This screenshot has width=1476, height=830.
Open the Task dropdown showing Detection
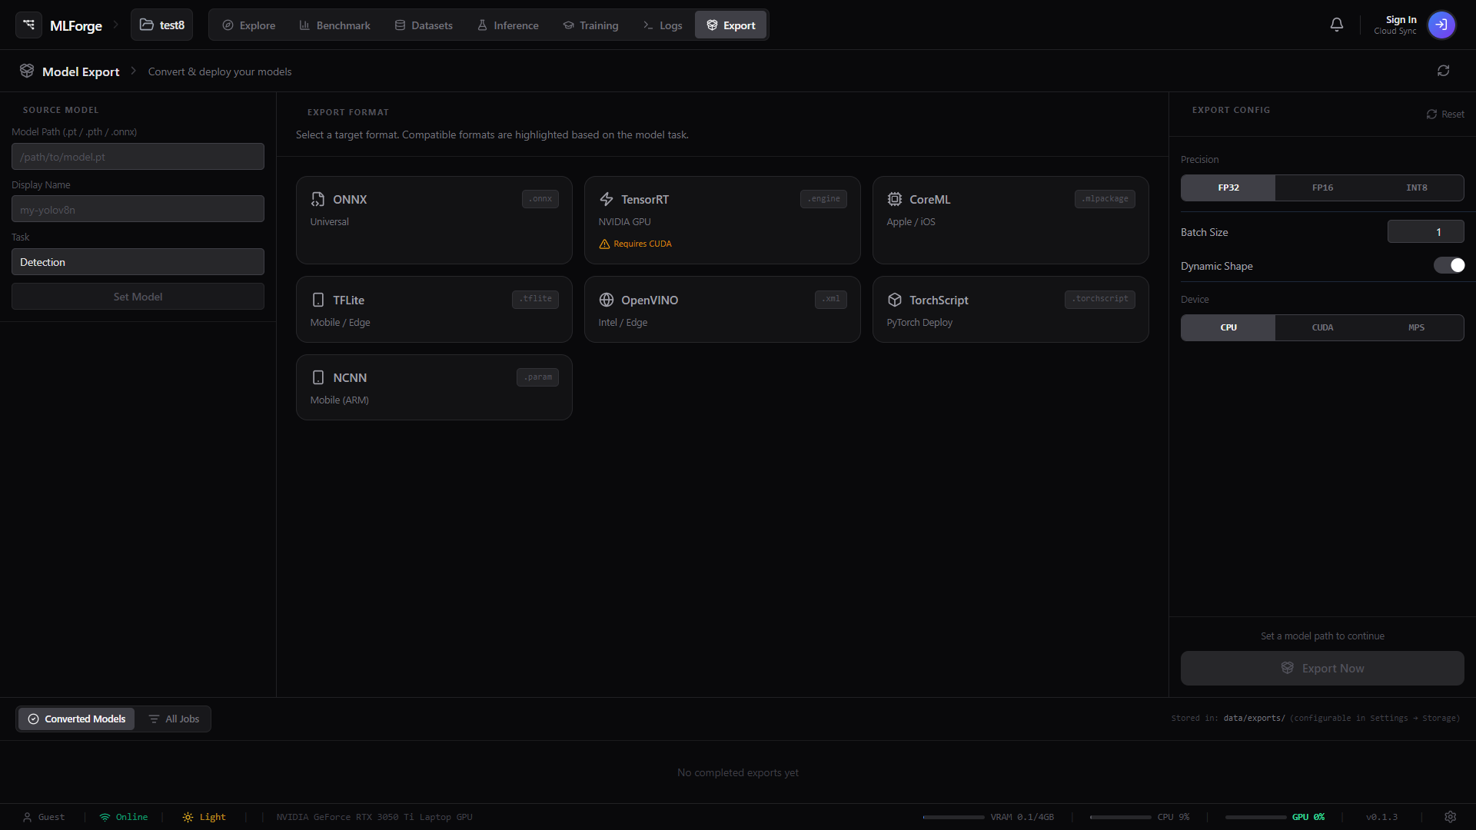[138, 262]
